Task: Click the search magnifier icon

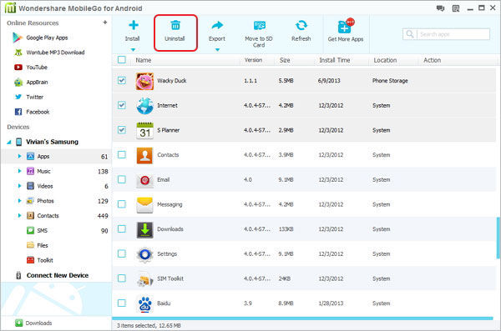Action: tap(410, 34)
